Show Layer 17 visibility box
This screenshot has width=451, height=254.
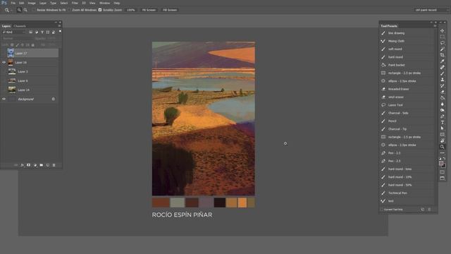click(4, 54)
